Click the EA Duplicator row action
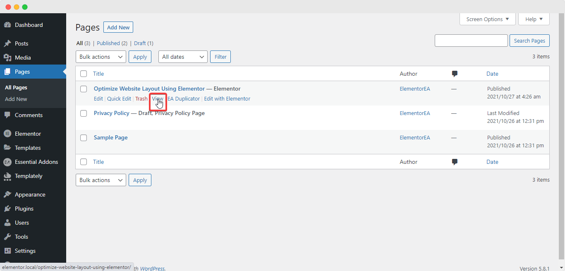This screenshot has height=271, width=565. point(184,99)
